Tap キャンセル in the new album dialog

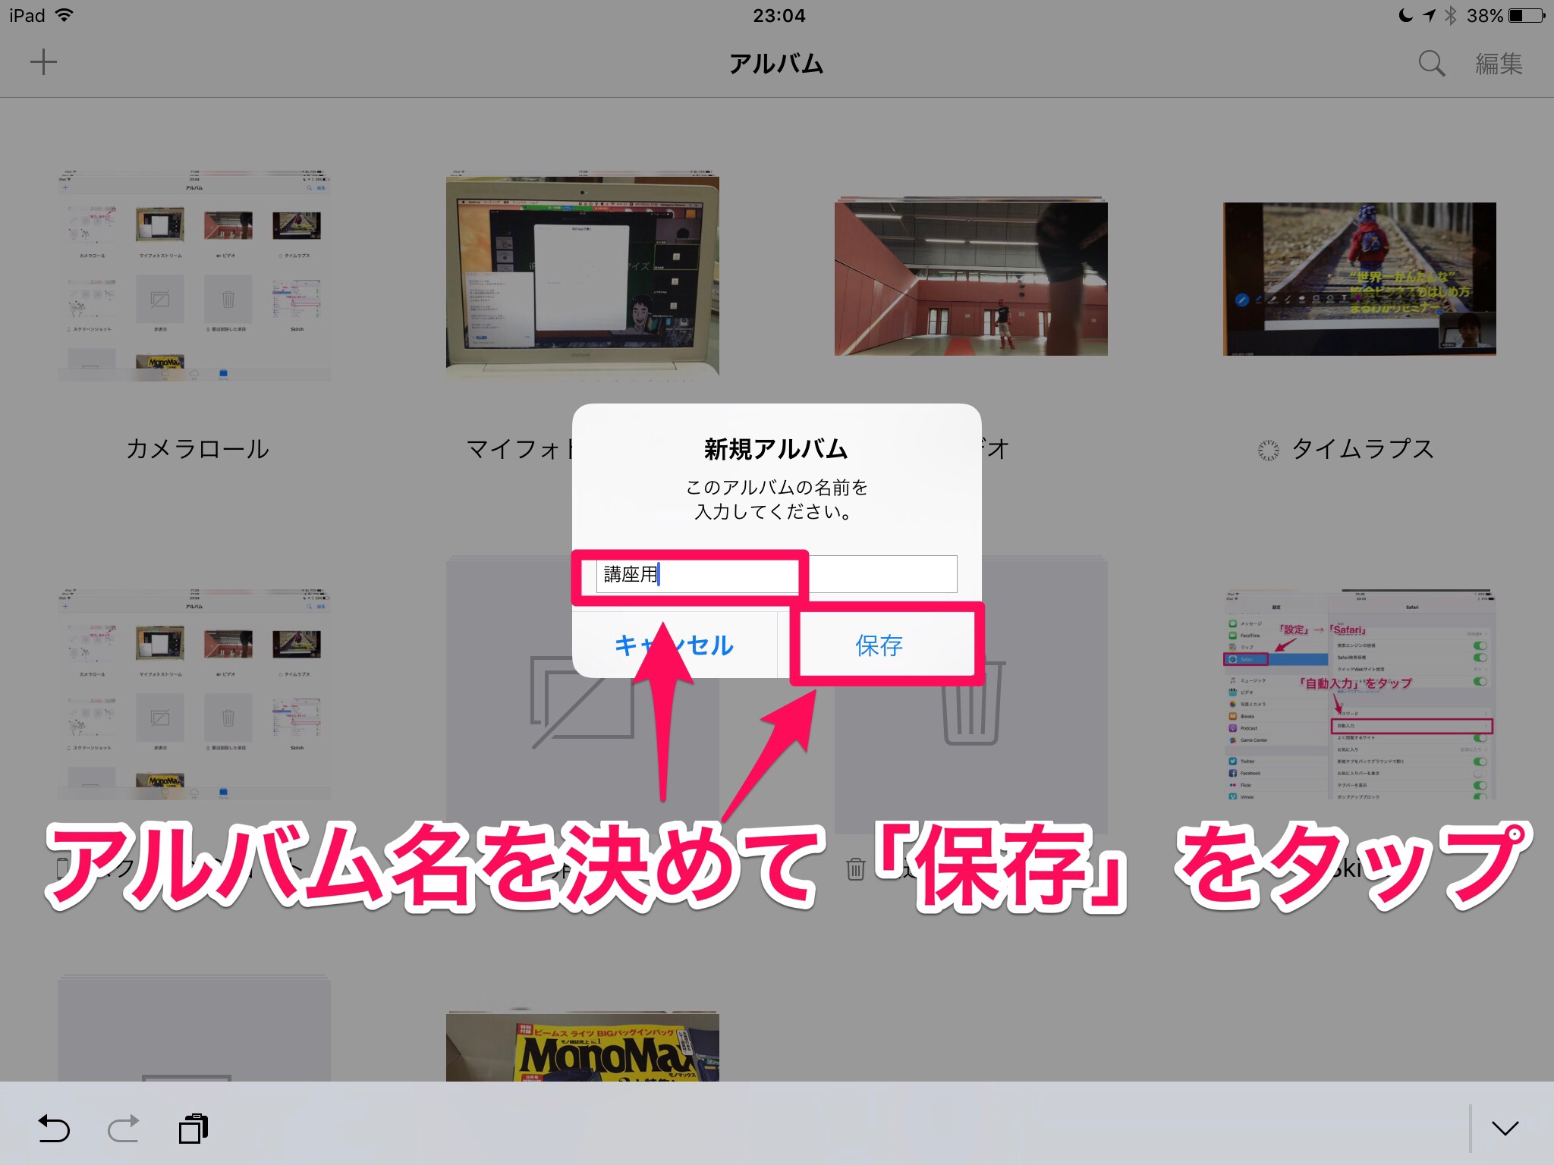pos(674,645)
